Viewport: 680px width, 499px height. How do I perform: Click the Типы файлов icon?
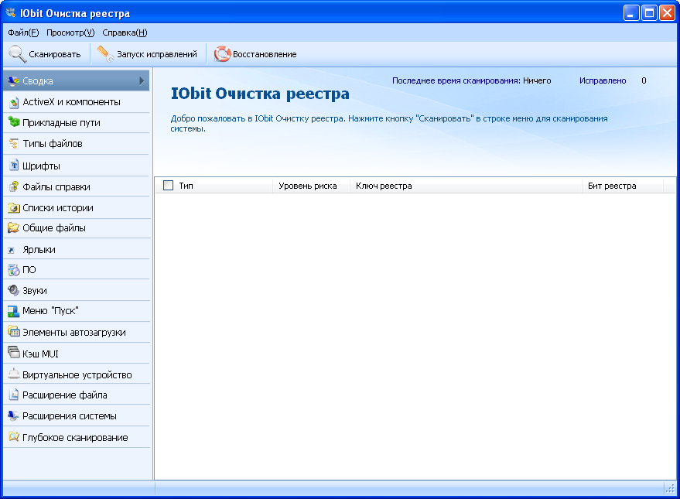(x=14, y=143)
